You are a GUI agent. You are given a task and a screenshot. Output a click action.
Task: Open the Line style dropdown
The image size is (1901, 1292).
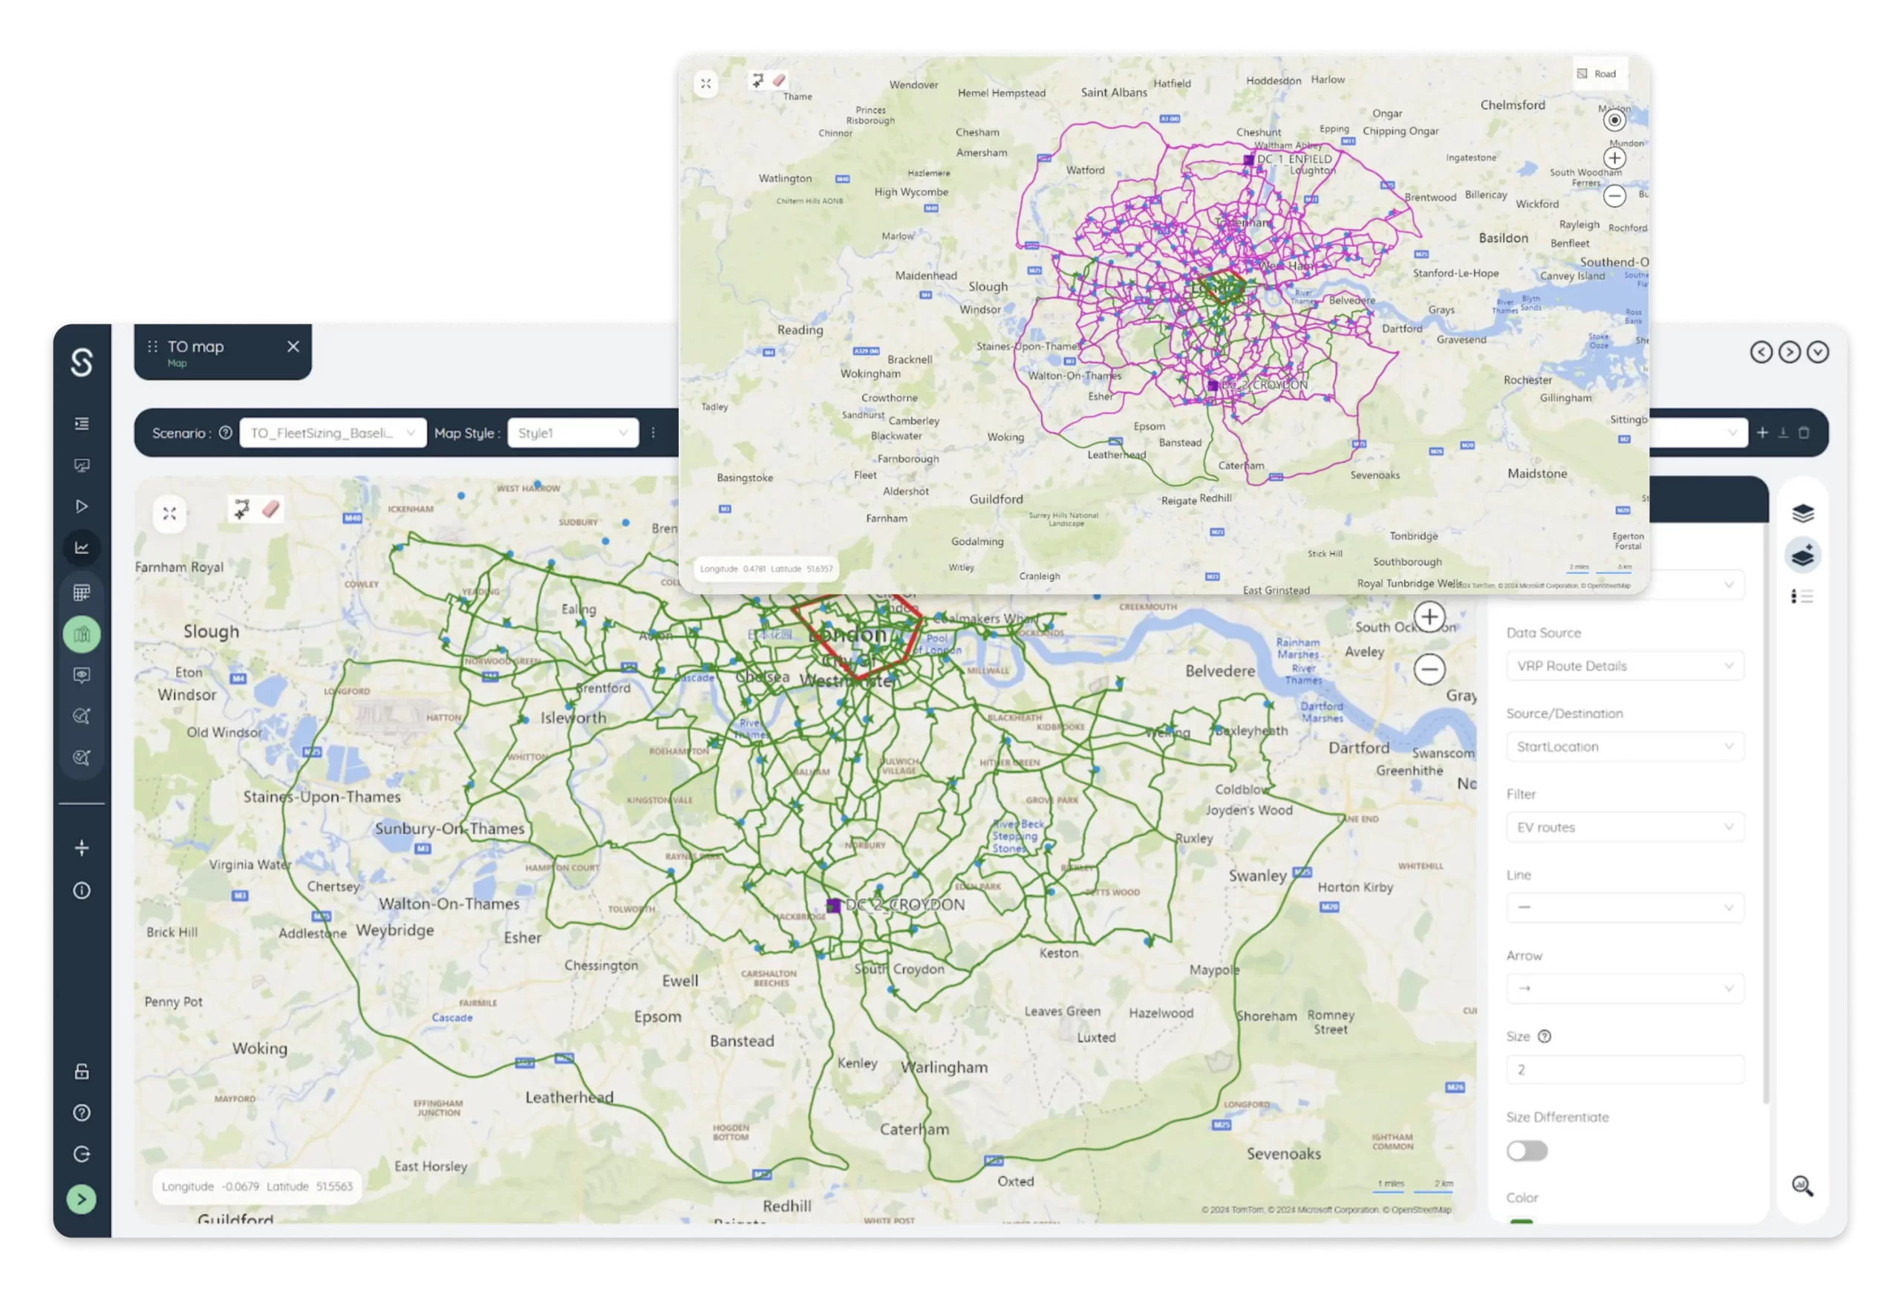1625,907
